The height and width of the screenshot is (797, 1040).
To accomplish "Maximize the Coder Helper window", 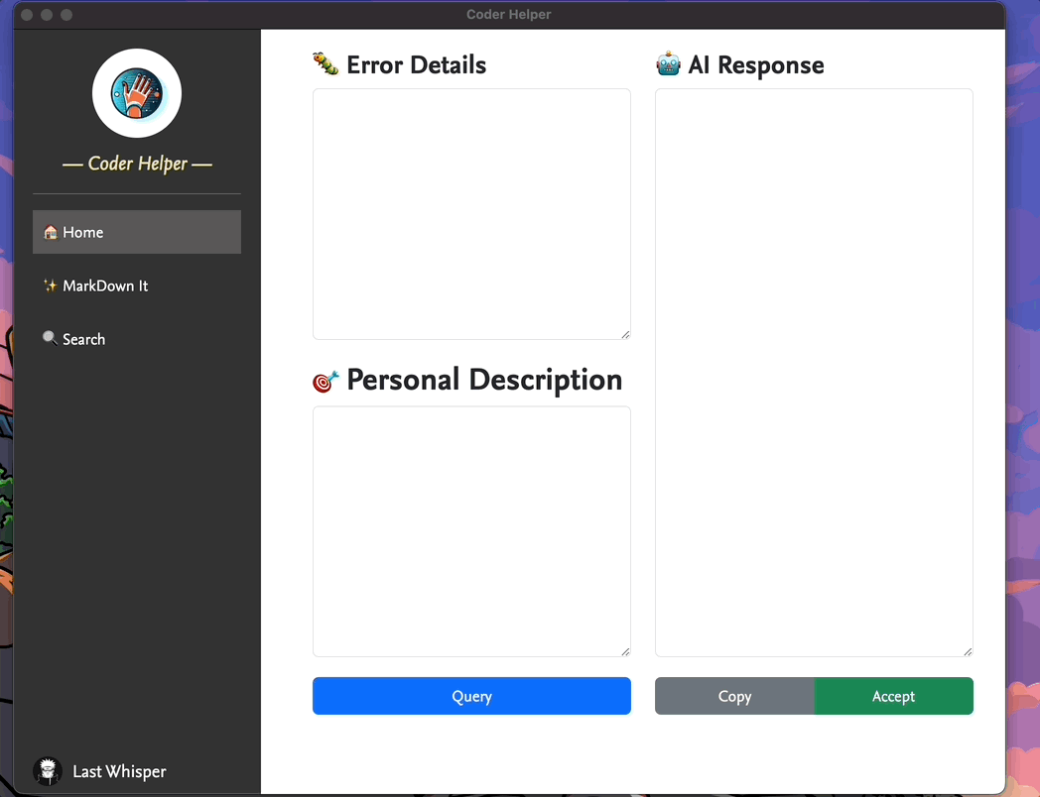I will click(66, 15).
